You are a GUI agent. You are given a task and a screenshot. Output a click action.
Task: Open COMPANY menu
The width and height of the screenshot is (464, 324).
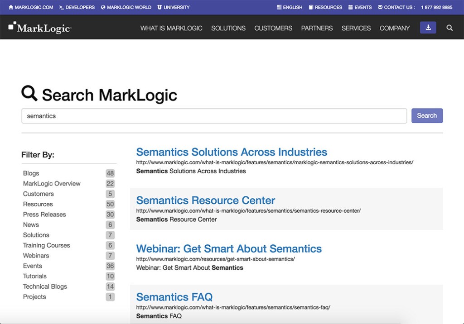pyautogui.click(x=395, y=28)
